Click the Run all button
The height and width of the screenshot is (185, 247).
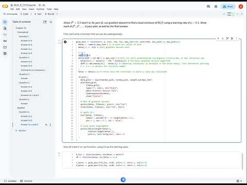point(49,14)
